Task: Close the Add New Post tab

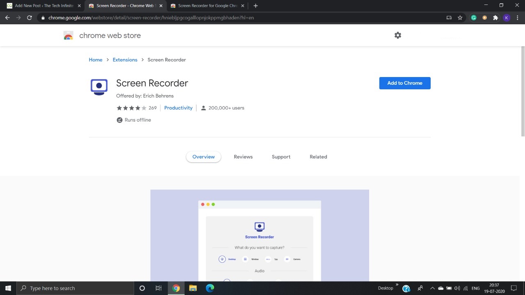Action: click(x=79, y=6)
